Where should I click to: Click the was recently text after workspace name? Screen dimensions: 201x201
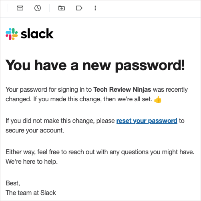tap(170, 90)
